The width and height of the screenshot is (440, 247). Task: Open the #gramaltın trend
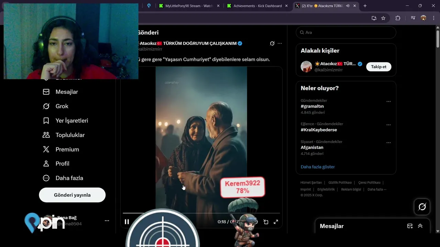(312, 106)
